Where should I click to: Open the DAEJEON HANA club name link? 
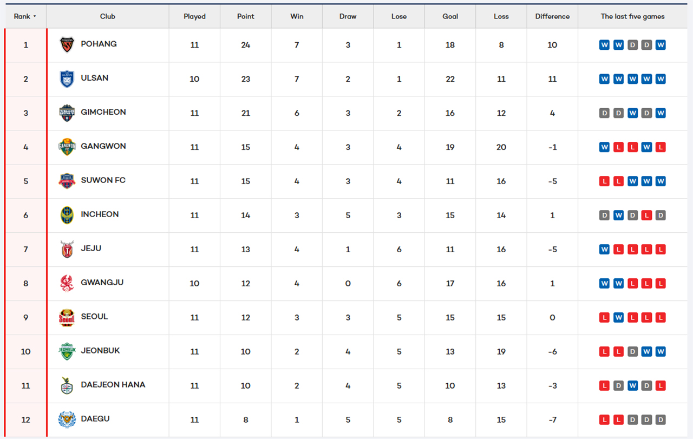113,385
